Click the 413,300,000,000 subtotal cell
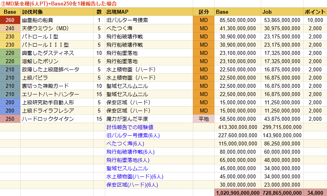 tap(238, 127)
